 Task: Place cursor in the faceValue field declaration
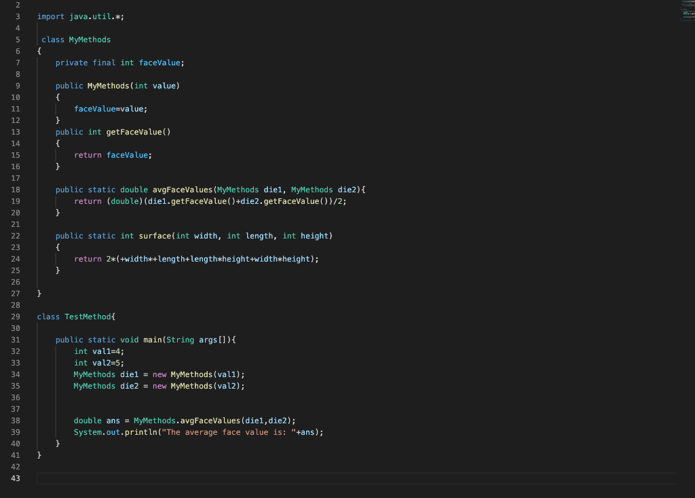pos(159,63)
